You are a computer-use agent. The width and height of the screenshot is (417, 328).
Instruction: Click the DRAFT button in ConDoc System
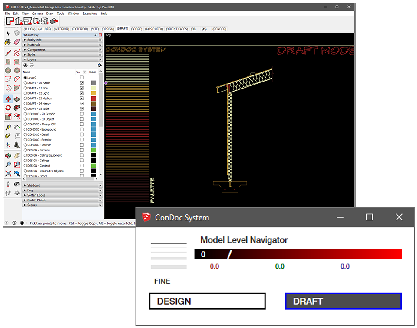coord(343,302)
